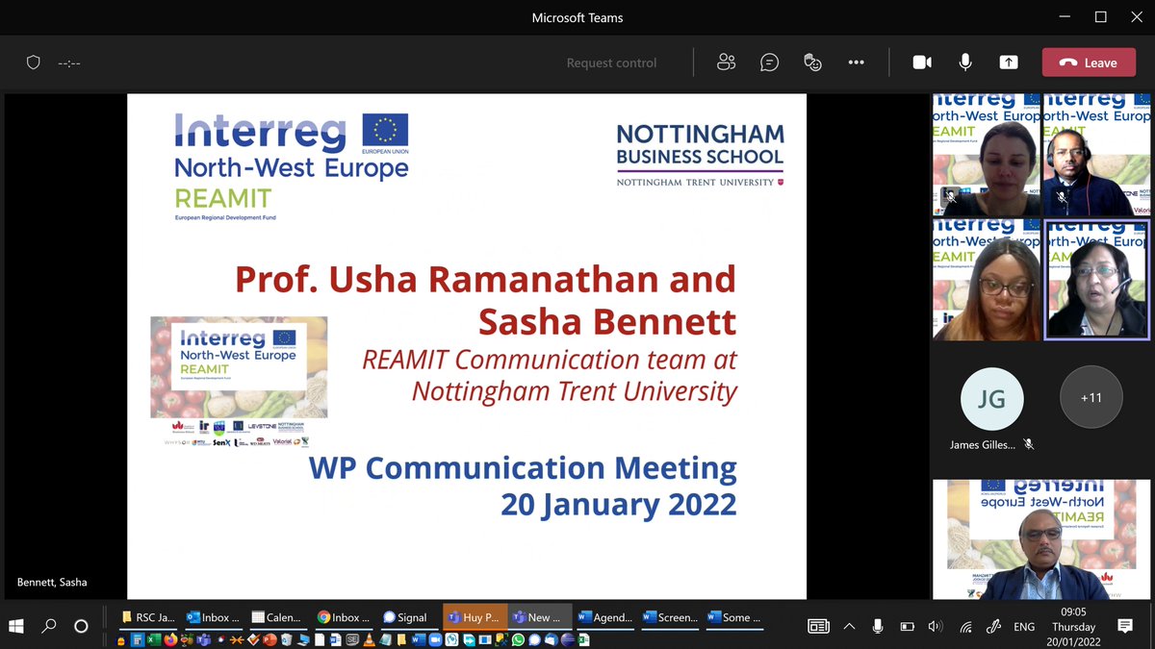Open the Wi-Fi network flyout
Viewport: 1155px width, 649px height.
point(964,626)
